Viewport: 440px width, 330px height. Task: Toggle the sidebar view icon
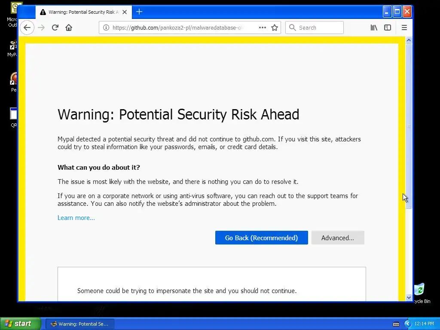388,27
